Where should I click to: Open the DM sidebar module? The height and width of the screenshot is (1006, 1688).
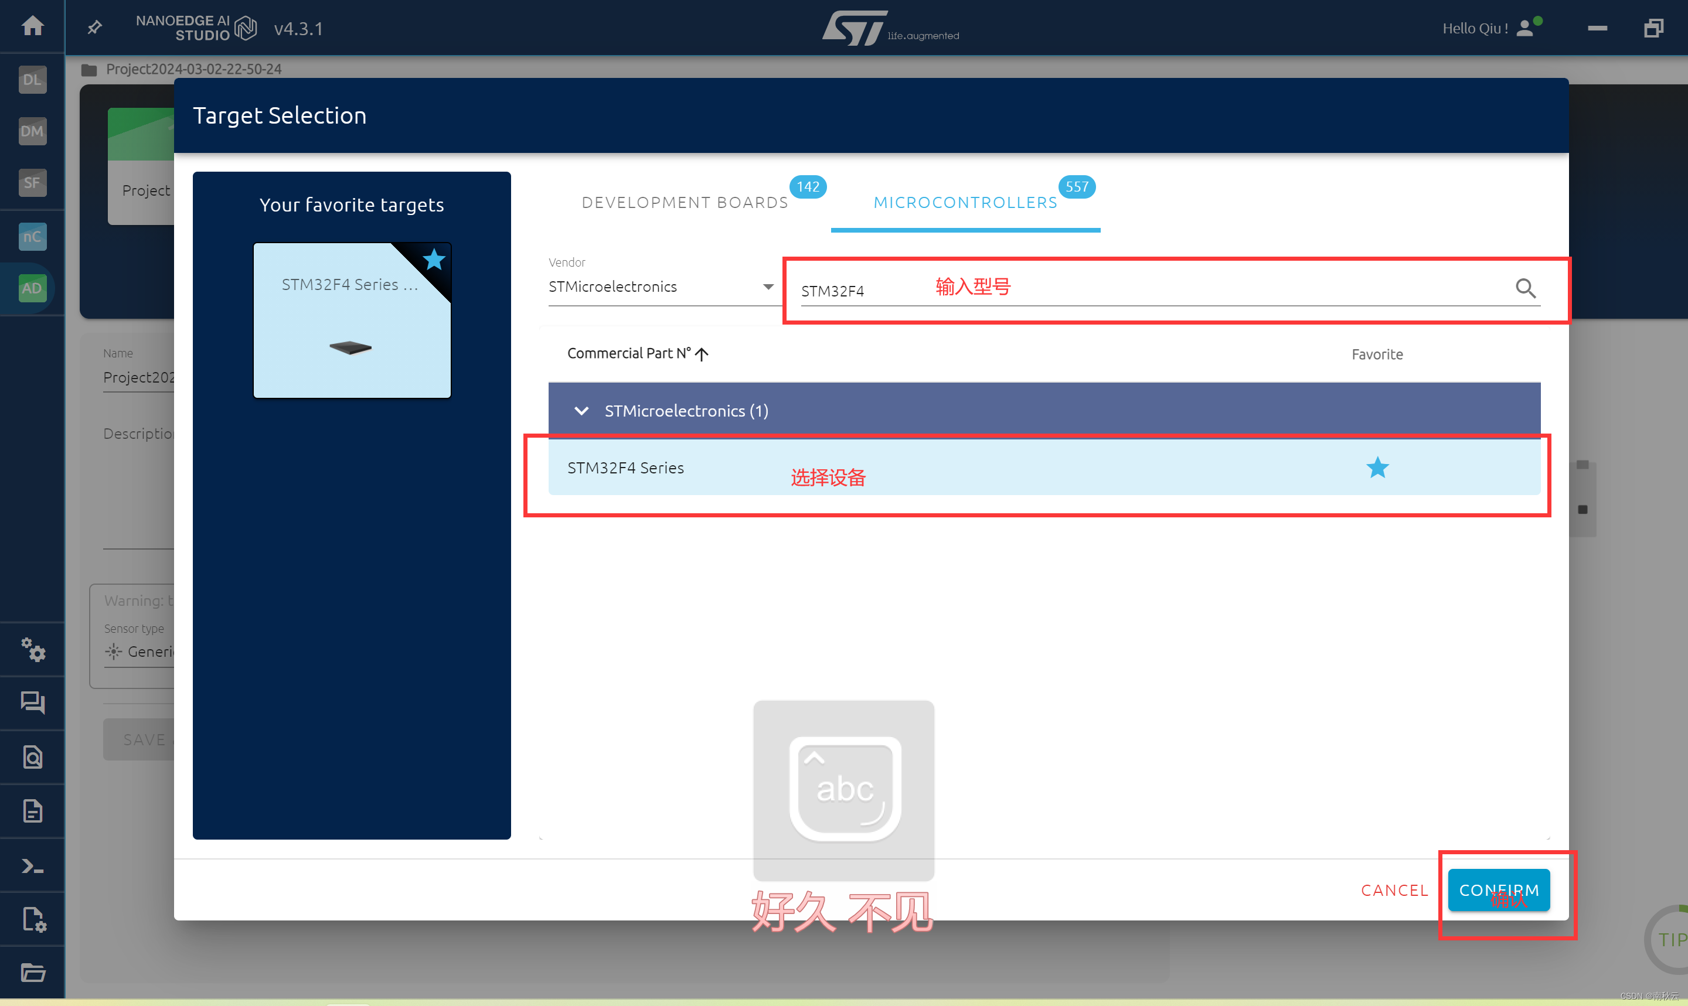(32, 131)
